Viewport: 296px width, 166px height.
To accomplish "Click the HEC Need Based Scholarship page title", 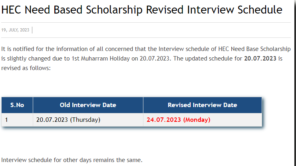I will [x=142, y=10].
